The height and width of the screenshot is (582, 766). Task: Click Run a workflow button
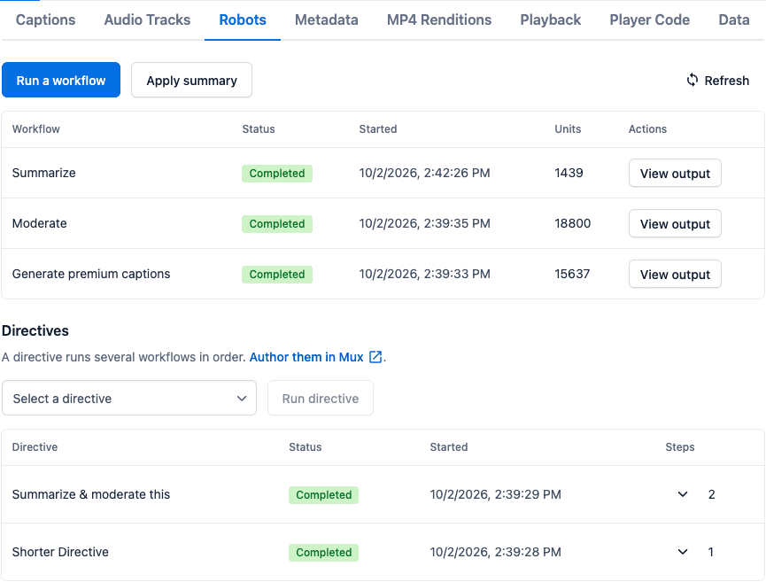[x=61, y=80]
